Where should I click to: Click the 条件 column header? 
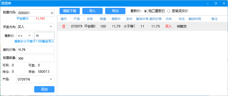[129, 19]
